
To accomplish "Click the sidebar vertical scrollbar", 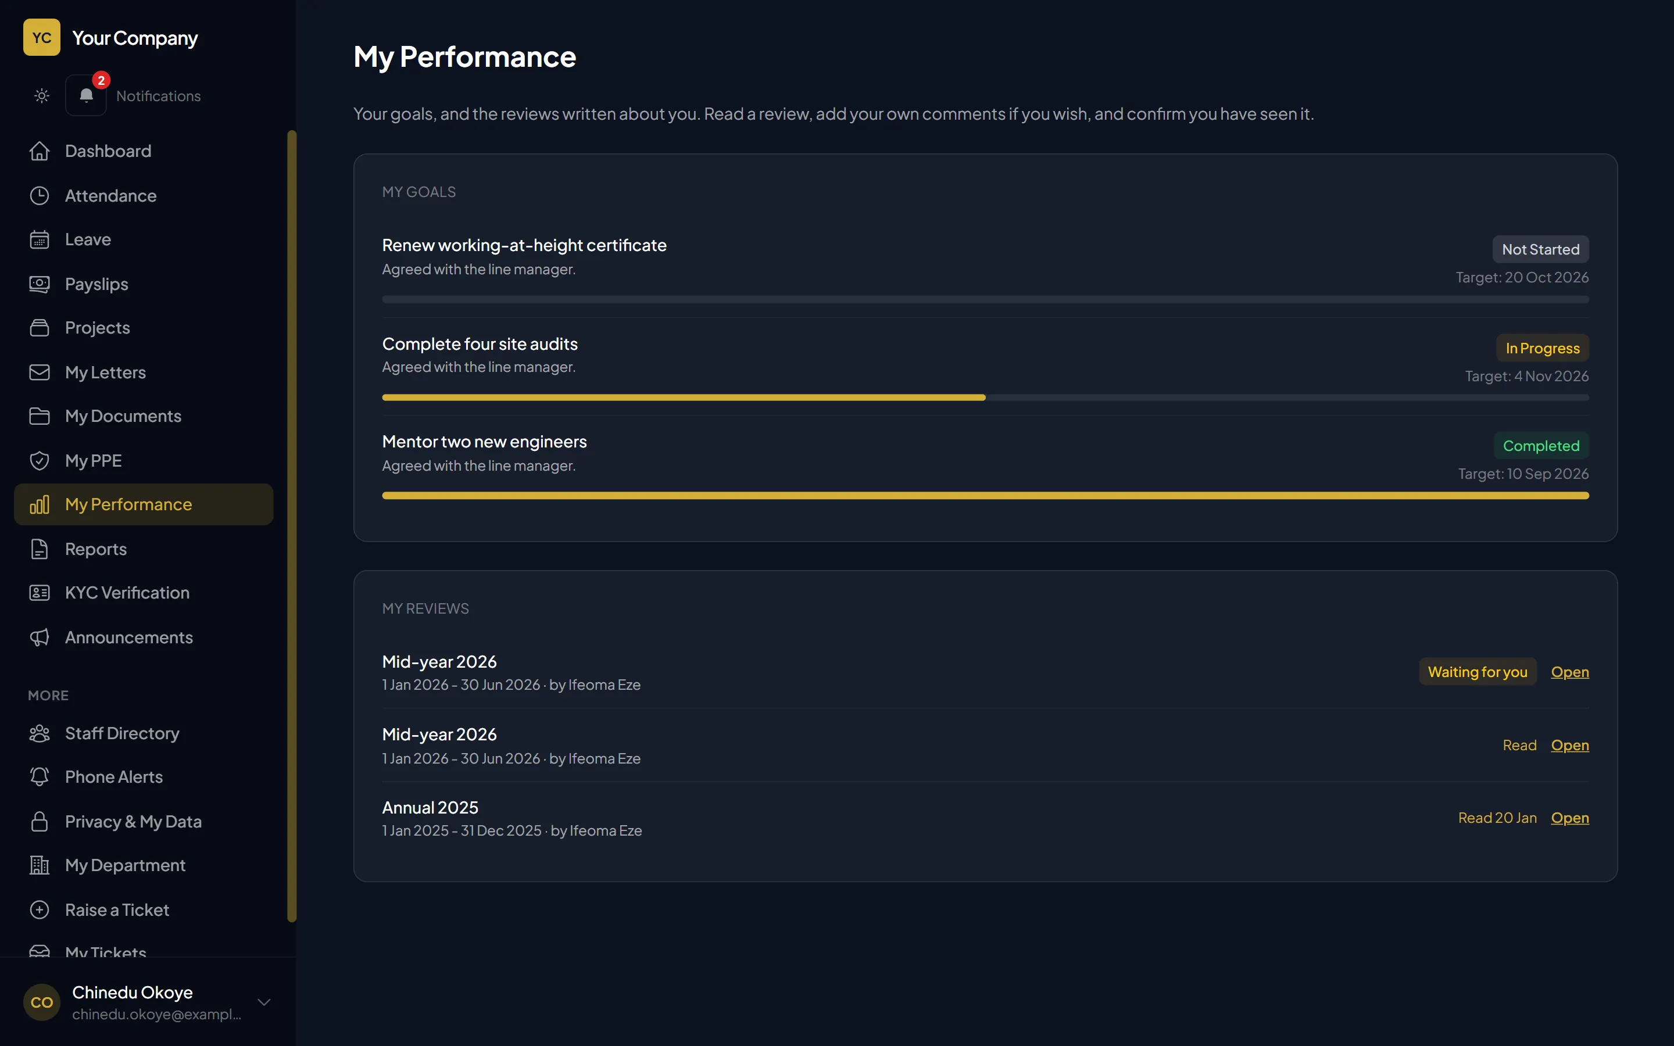I will tap(292, 526).
